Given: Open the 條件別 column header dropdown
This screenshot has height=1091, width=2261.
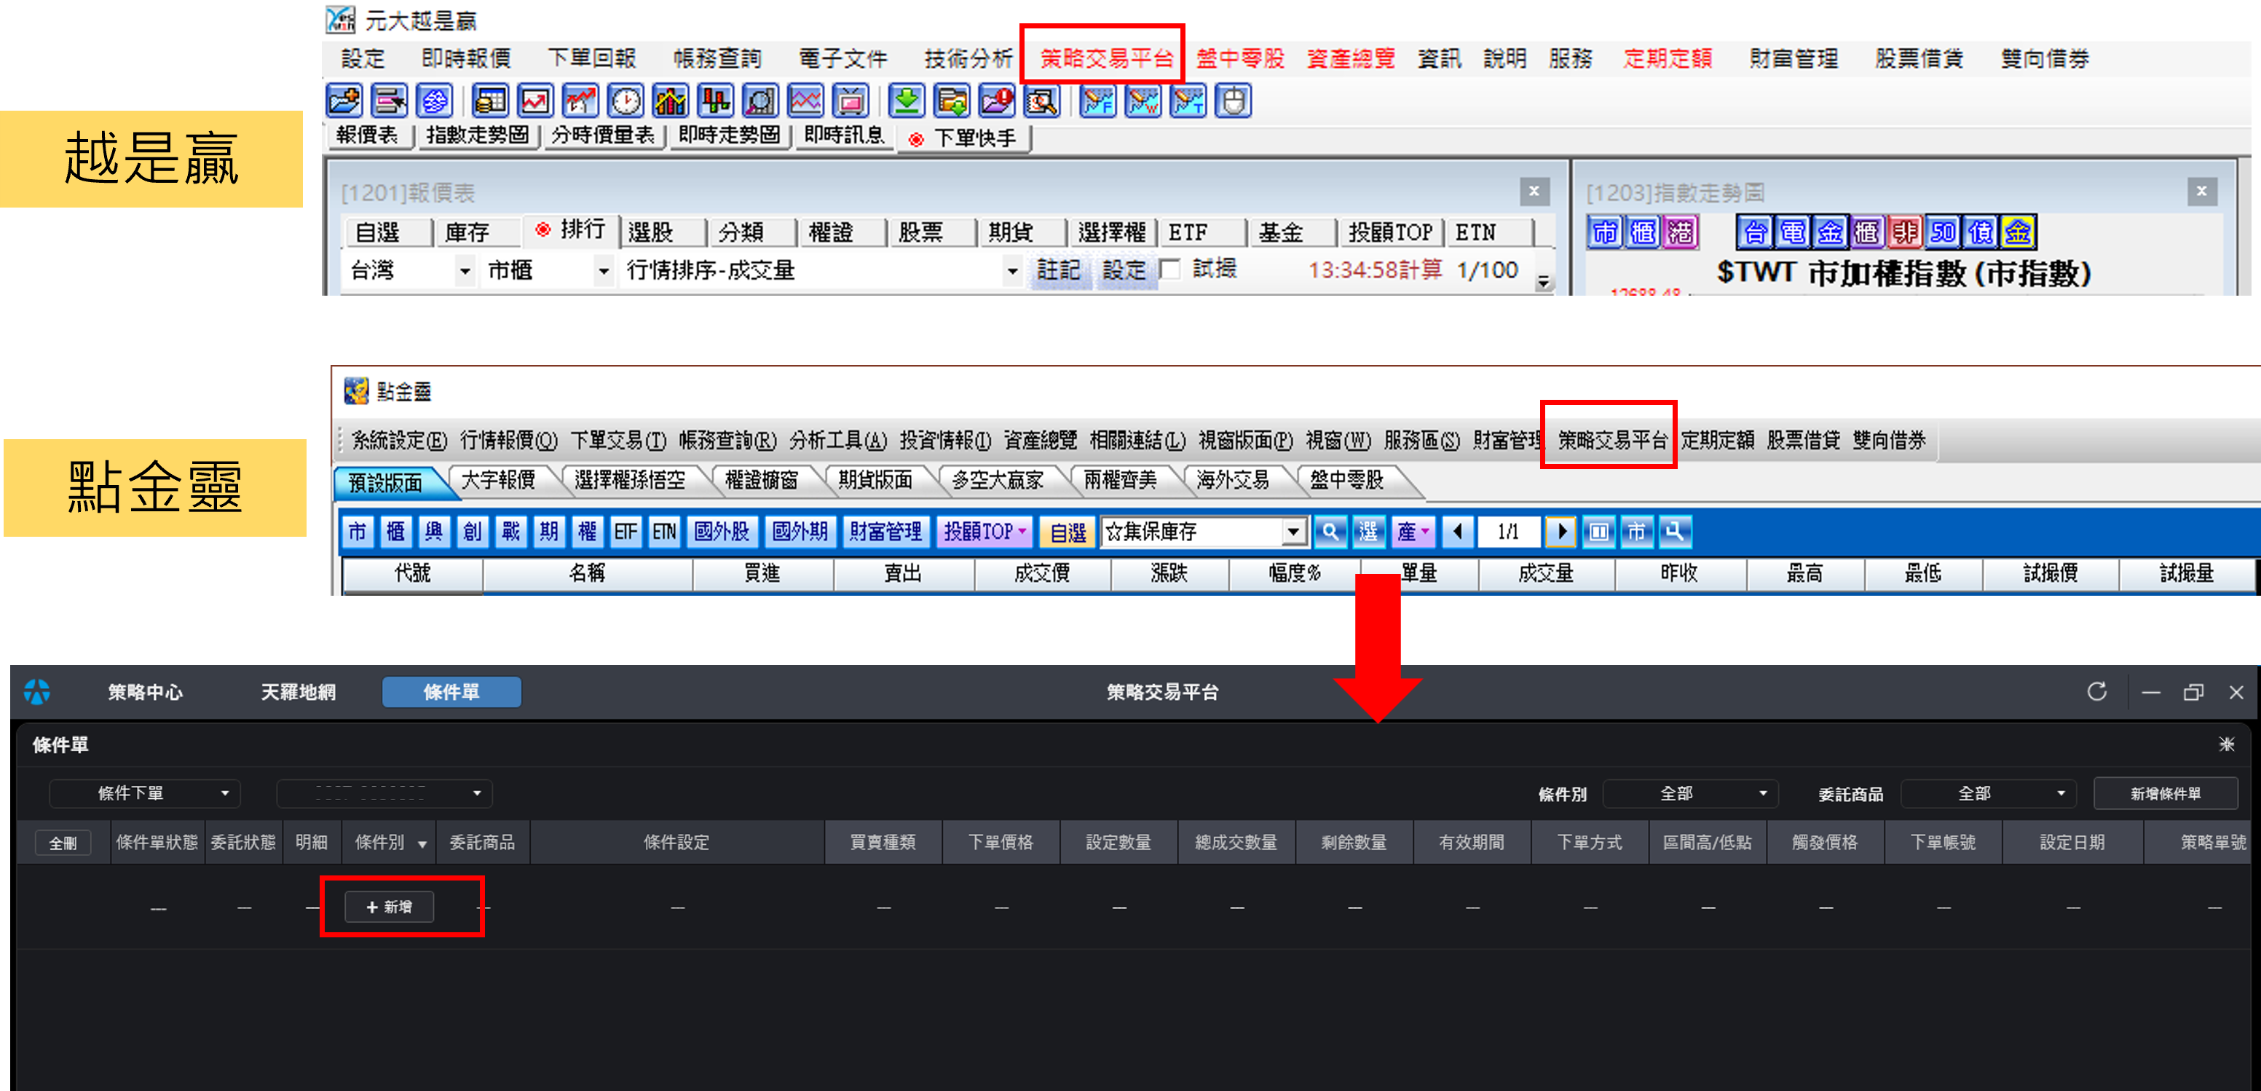Looking at the screenshot, I should point(422,843).
